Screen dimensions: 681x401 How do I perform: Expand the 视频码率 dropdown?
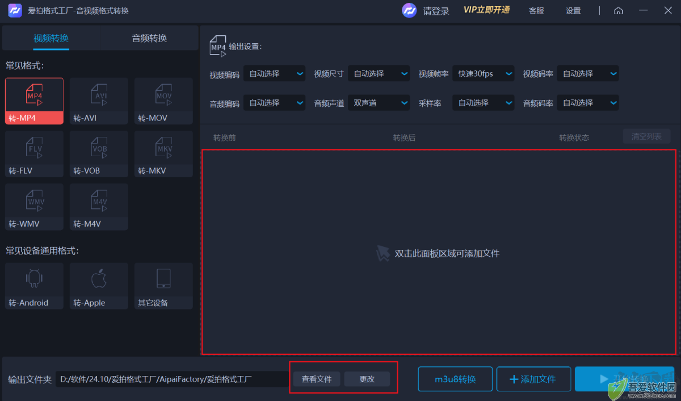[x=588, y=74]
